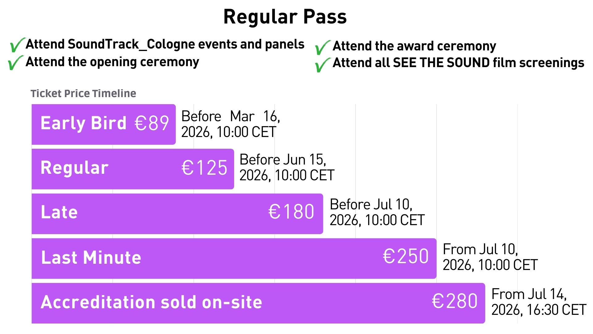Click the €180 price
Viewport: 593px width, 334px height.
(291, 212)
